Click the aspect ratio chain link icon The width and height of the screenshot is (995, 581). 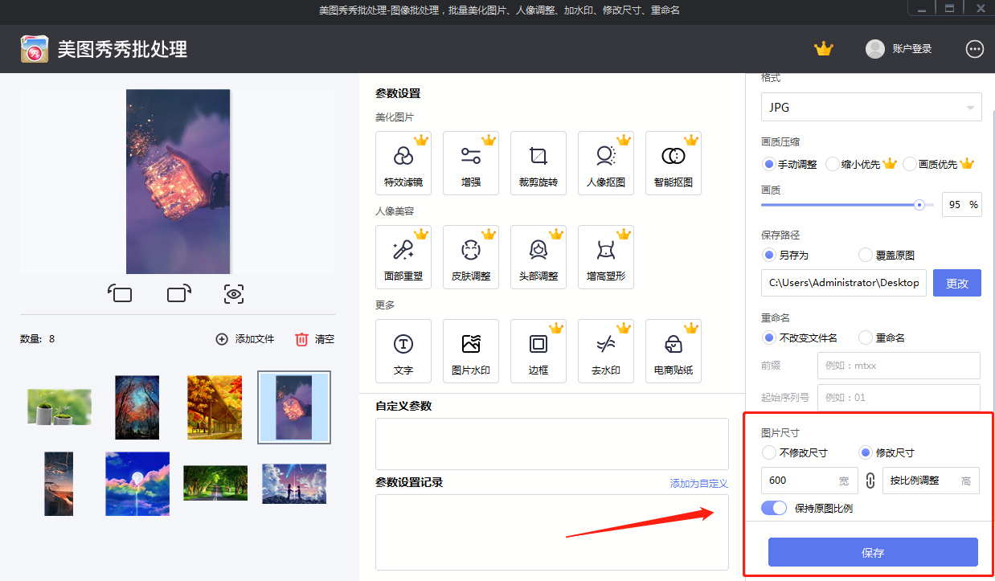pos(870,481)
